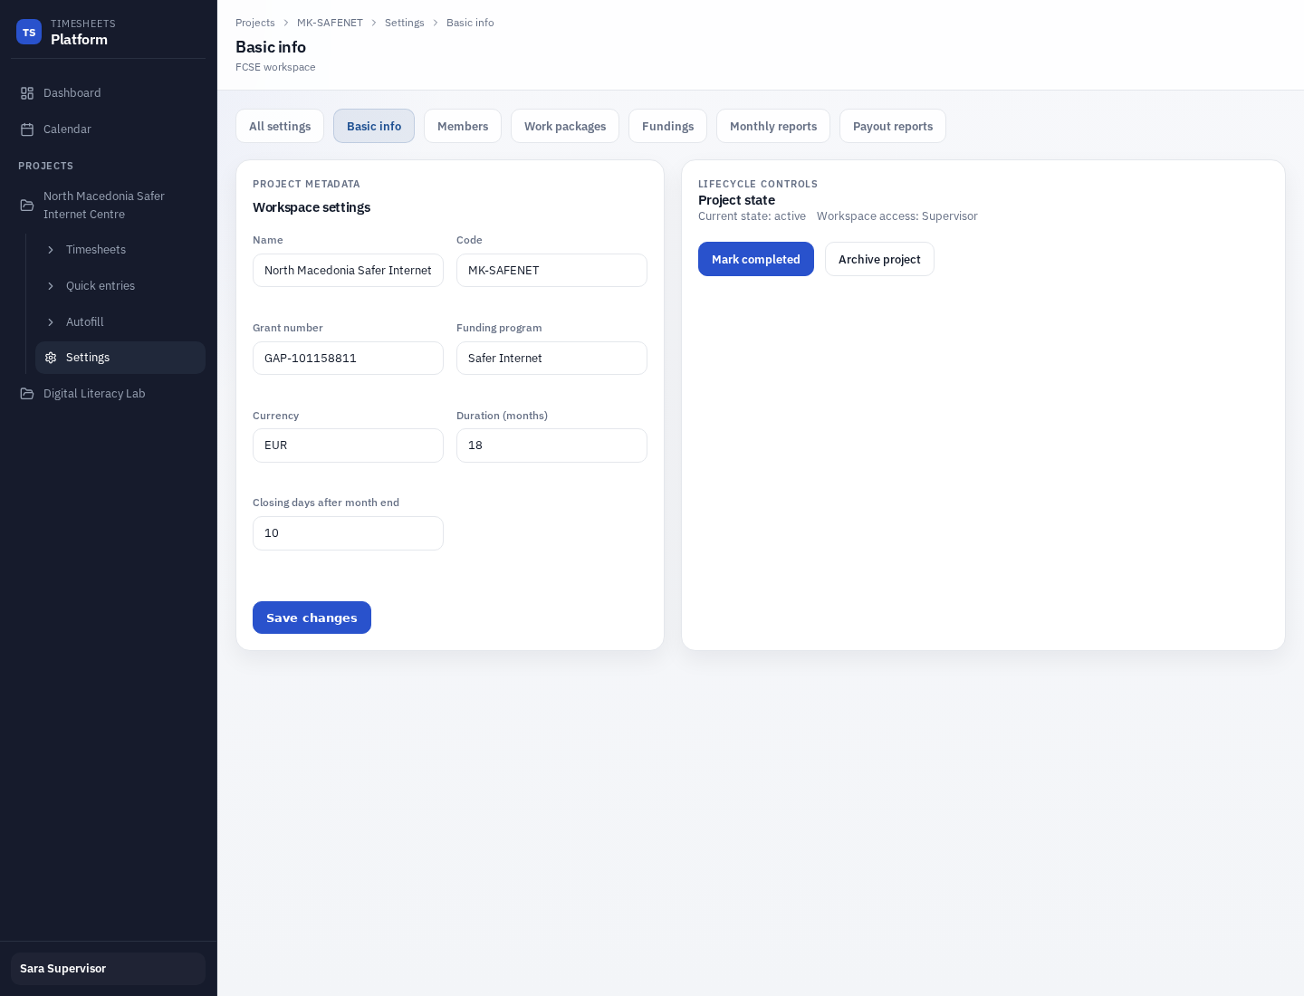The image size is (1304, 996).
Task: Click Save changes
Action: (312, 618)
